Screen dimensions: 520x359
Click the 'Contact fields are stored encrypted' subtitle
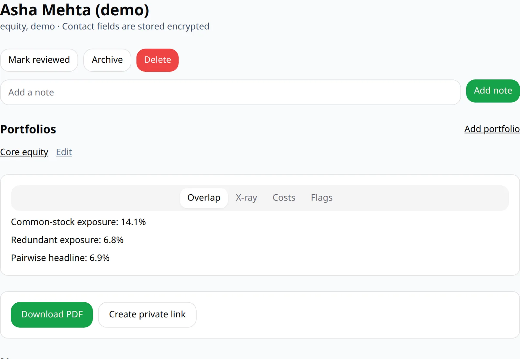point(136,26)
